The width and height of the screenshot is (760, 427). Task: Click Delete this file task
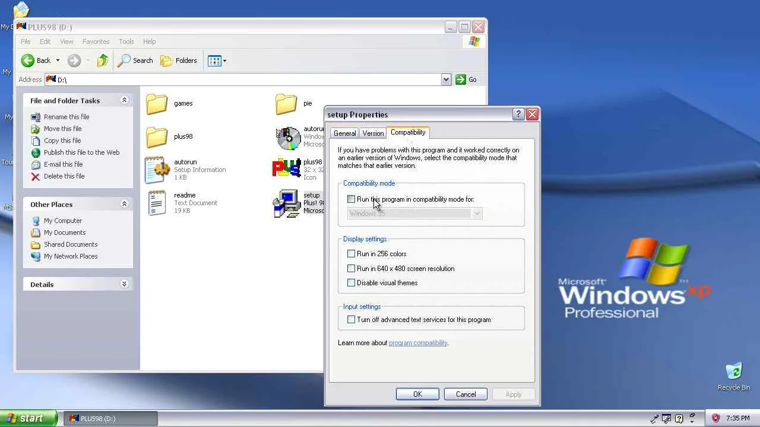click(64, 176)
